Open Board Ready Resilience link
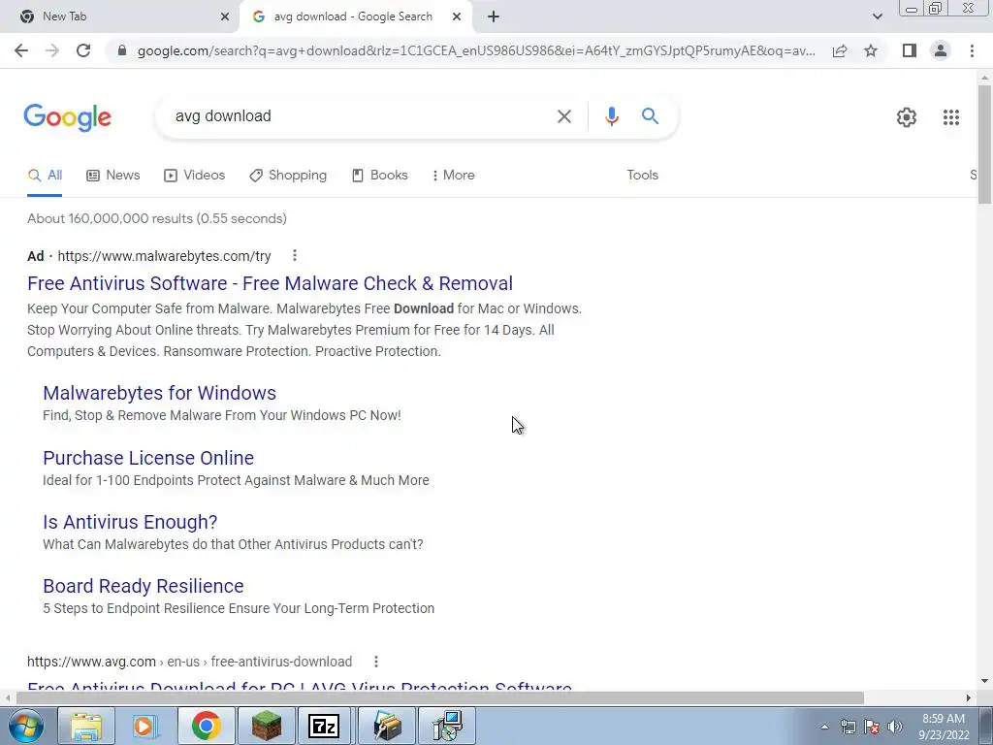 [144, 586]
